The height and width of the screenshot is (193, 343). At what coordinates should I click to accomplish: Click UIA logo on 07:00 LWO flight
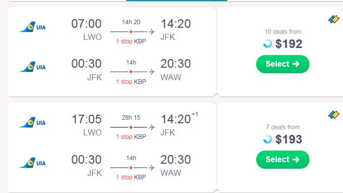click(32, 27)
